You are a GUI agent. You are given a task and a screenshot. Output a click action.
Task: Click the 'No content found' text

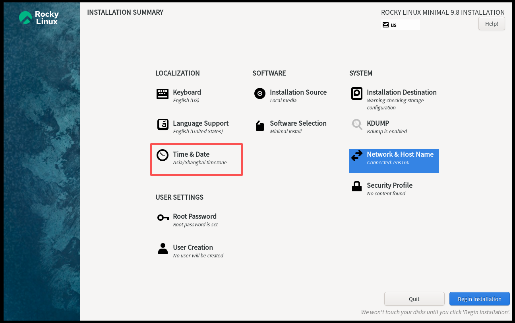[x=386, y=194]
